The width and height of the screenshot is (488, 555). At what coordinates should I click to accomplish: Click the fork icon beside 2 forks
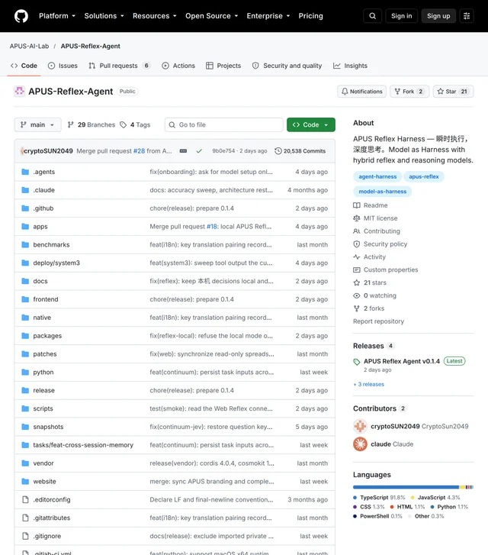(356, 308)
